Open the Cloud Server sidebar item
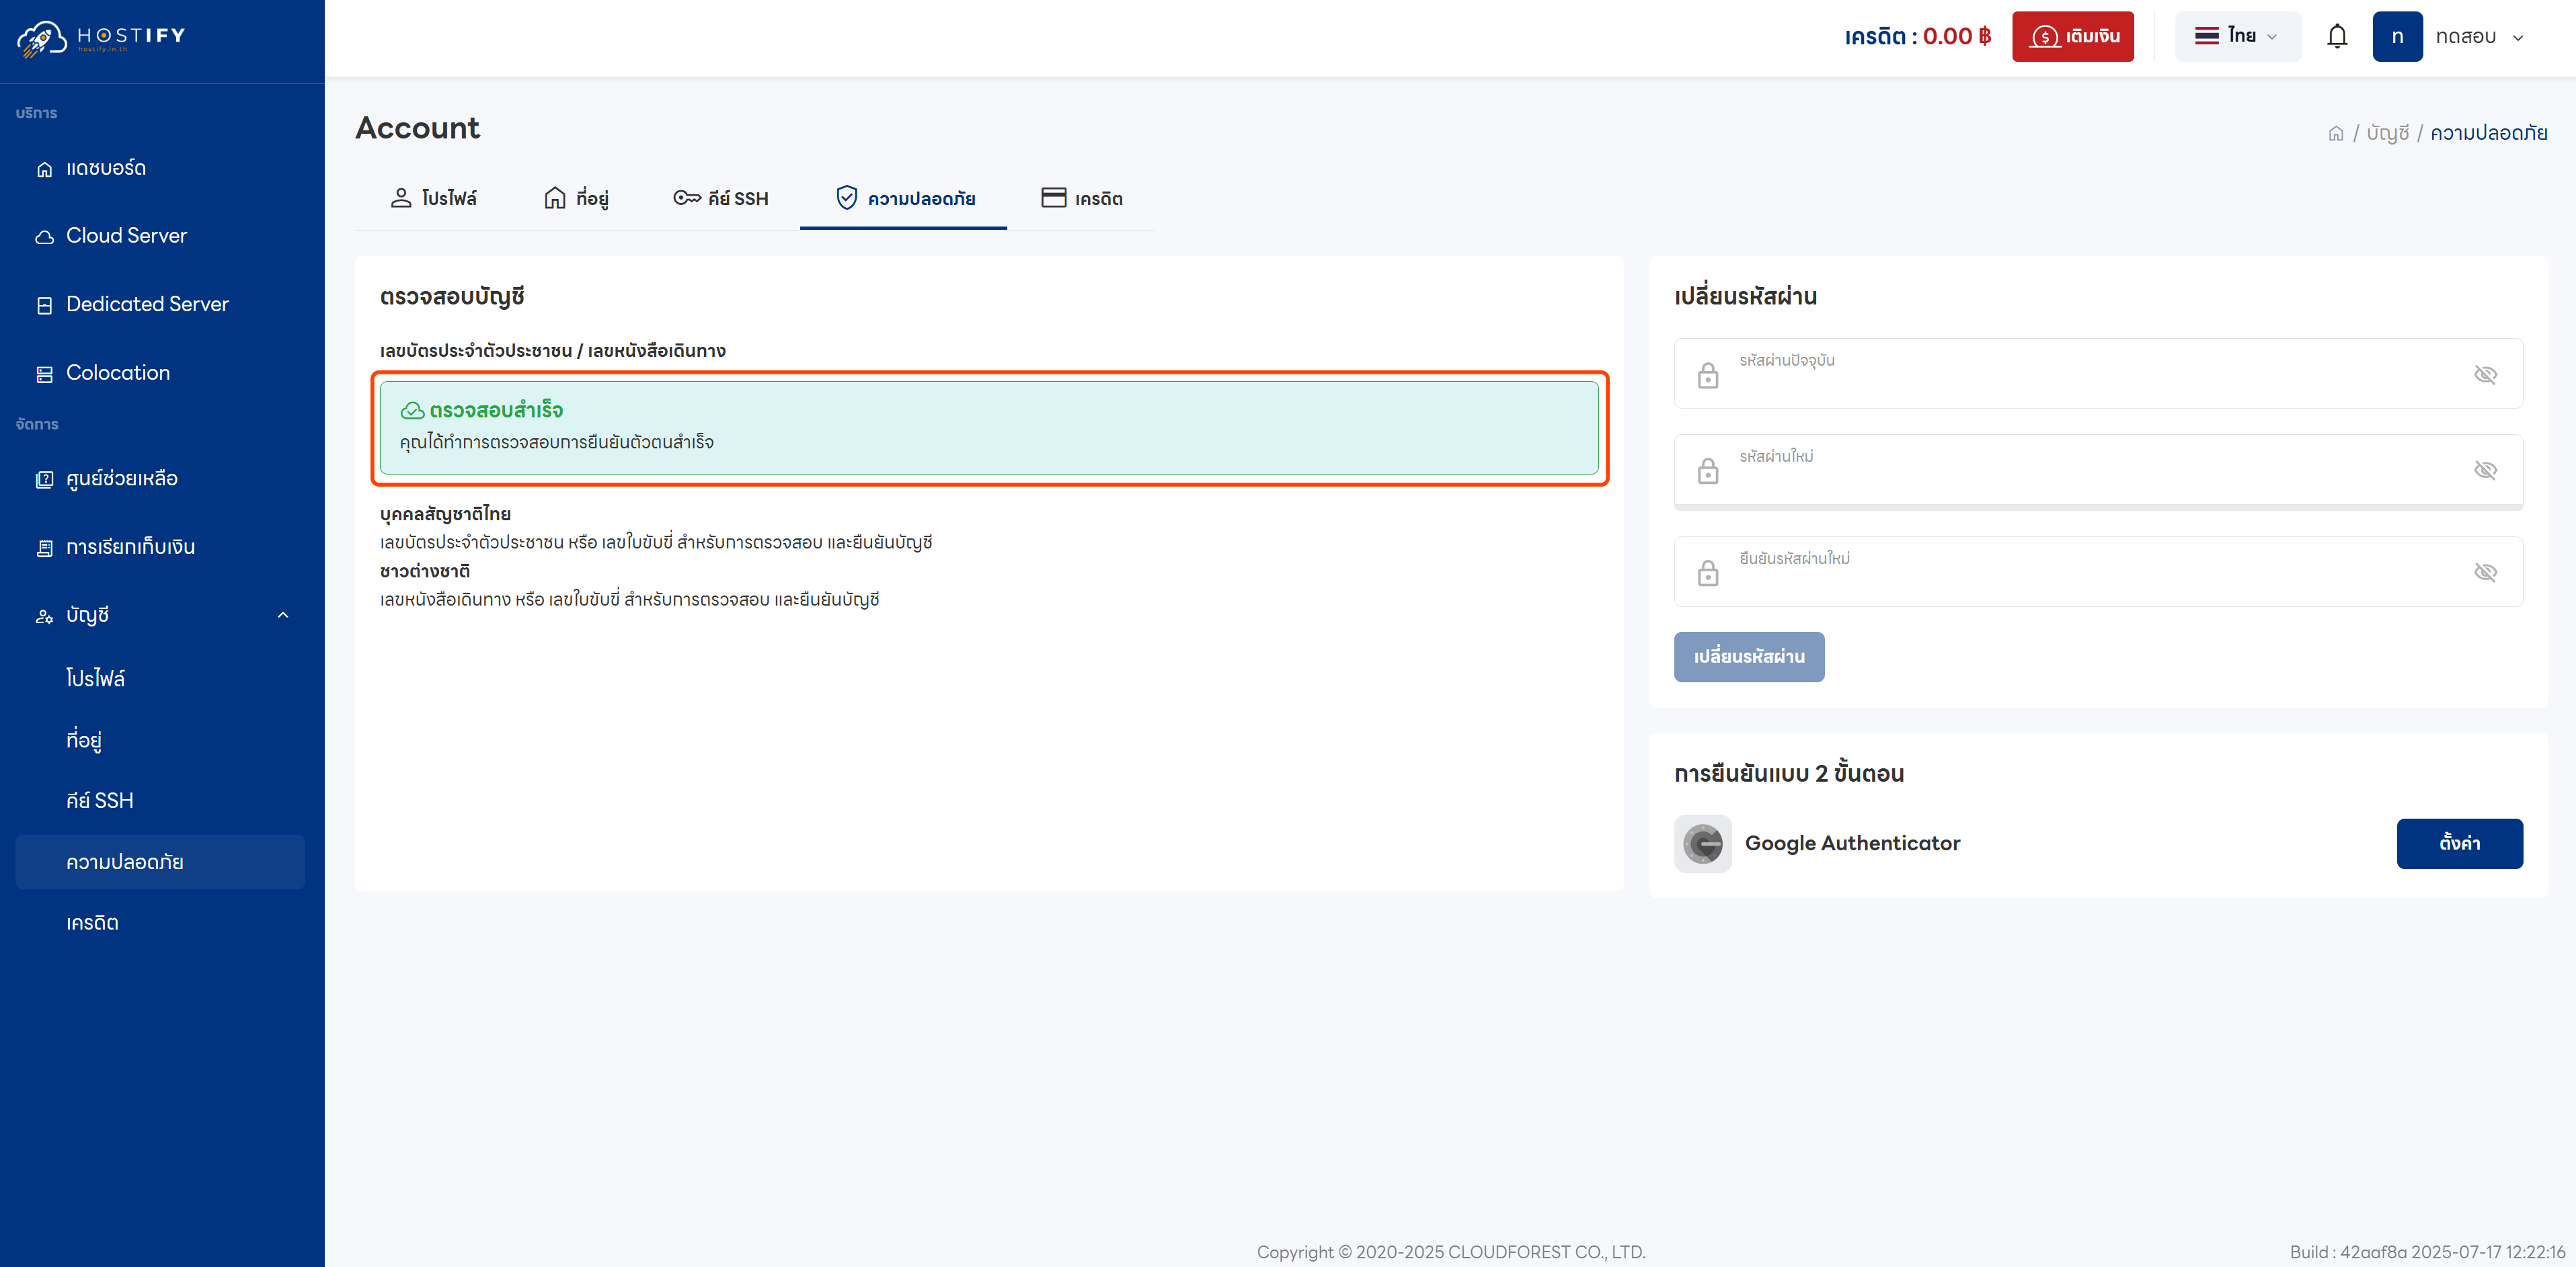The height and width of the screenshot is (1267, 2576). pyautogui.click(x=126, y=236)
